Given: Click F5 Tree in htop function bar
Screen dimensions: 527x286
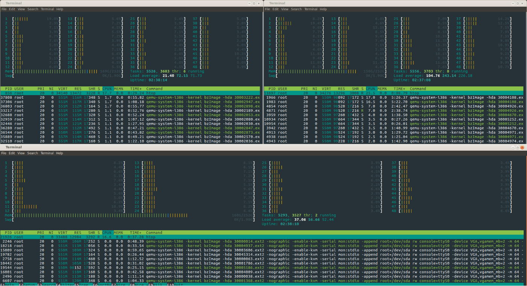Looking at the screenshot, I should point(83,284).
